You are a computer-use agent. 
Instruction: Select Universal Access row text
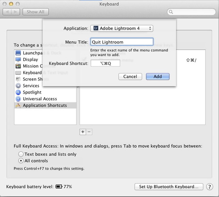40,99
